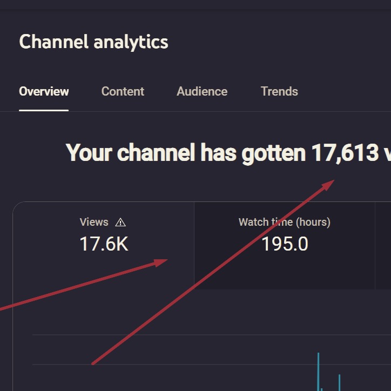This screenshot has height=391, width=391.
Task: Click the Channel analytics heading
Action: (94, 42)
